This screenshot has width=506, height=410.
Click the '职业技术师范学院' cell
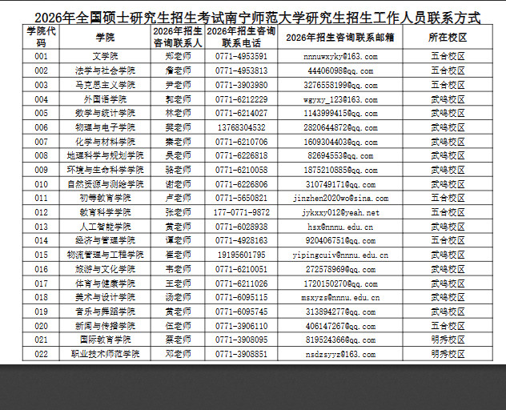click(105, 354)
